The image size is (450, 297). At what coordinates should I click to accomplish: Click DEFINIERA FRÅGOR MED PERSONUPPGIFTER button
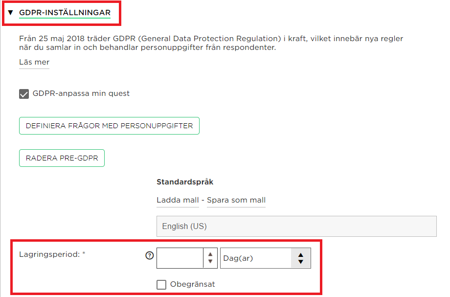pyautogui.click(x=110, y=126)
